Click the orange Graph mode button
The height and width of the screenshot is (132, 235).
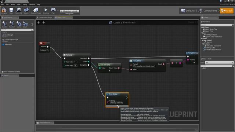click(227, 11)
